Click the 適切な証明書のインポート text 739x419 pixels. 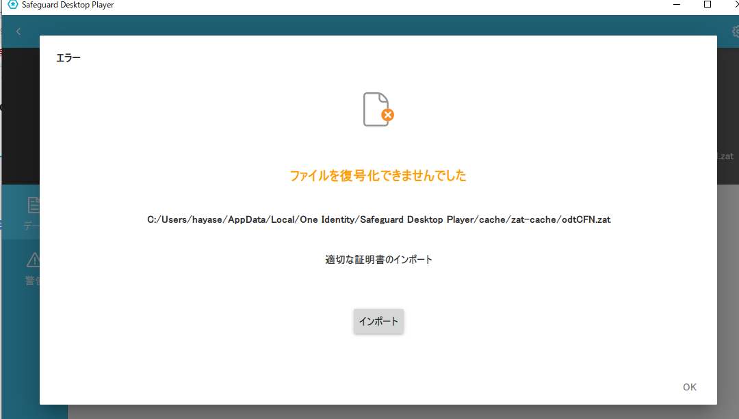tap(378, 260)
